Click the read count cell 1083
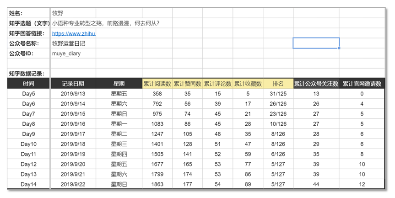 coord(157,124)
